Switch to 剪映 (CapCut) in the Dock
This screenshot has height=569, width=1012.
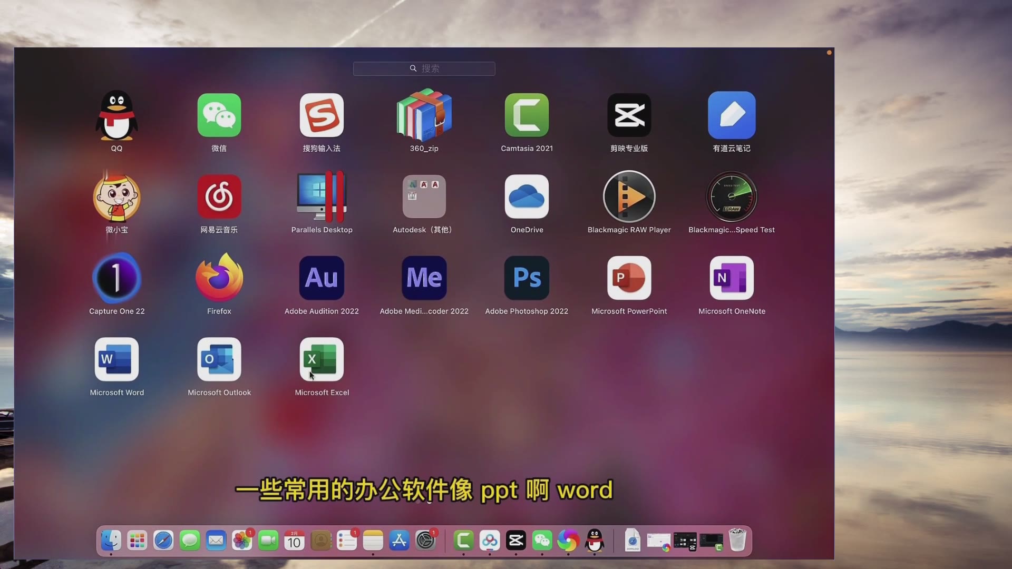point(516,541)
